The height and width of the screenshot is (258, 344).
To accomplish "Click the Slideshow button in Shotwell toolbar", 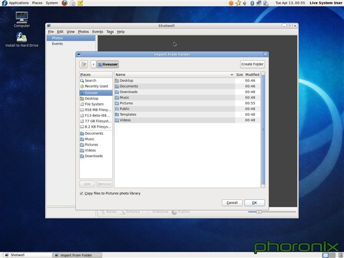I will pyautogui.click(x=157, y=212).
